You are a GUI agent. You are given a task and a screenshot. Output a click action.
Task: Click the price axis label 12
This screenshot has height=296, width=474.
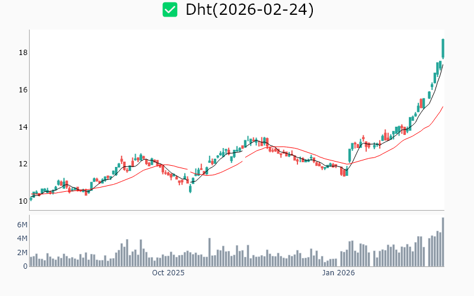point(23,164)
